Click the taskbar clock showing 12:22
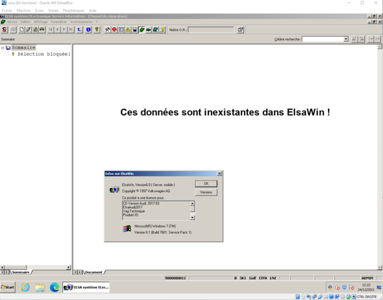Image resolution: width=383 pixels, height=300 pixels. (366, 287)
